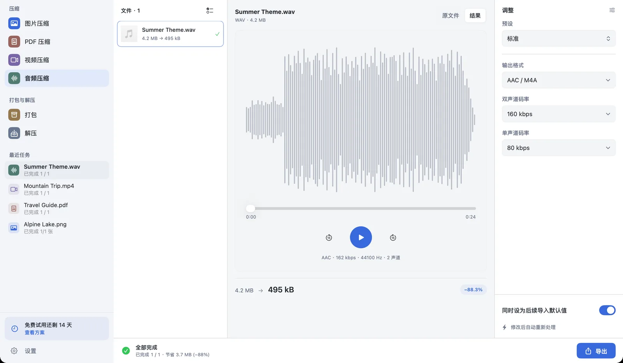Open PDF 压缩 in sidebar
This screenshot has height=363, width=623.
click(x=57, y=42)
